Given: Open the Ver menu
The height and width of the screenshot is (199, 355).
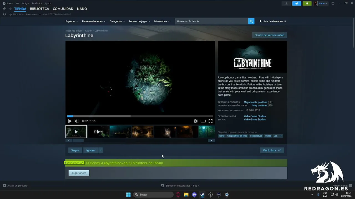Looking at the screenshot, I should pos(17,3).
